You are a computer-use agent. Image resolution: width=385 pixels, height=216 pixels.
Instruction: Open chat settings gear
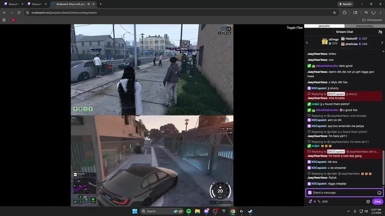coord(368,202)
